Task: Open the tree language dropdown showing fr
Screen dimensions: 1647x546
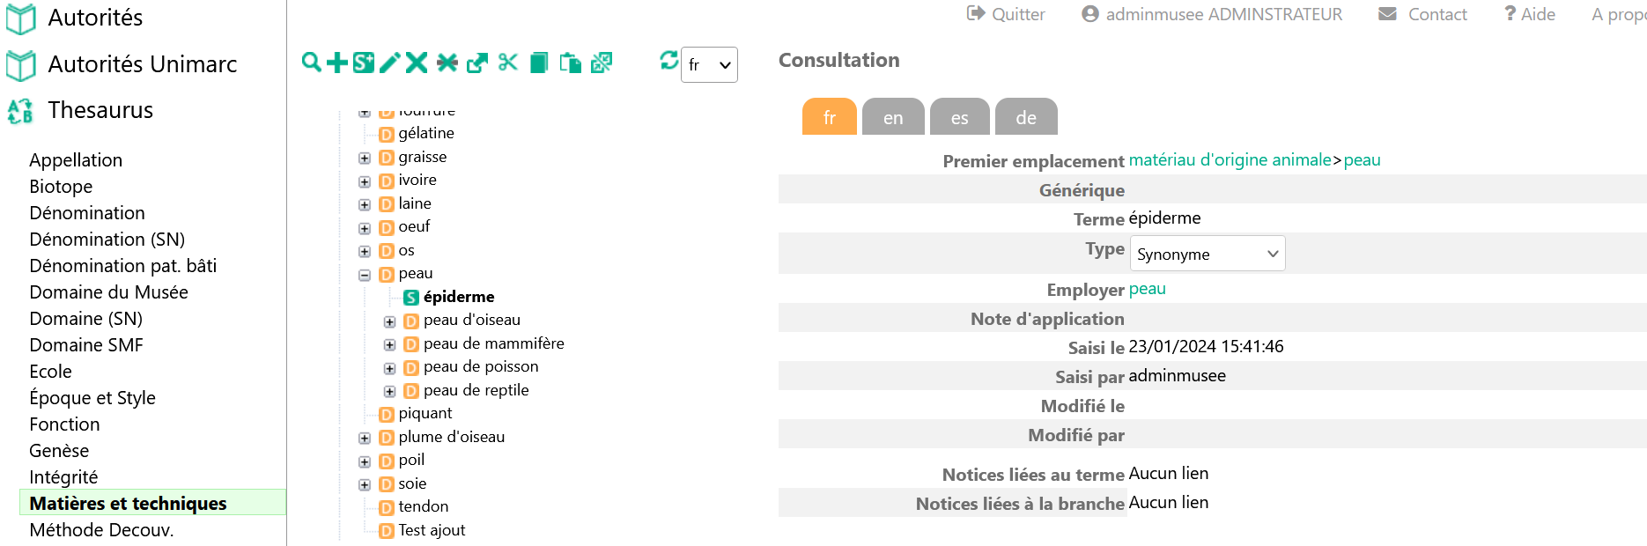Action: [x=709, y=64]
